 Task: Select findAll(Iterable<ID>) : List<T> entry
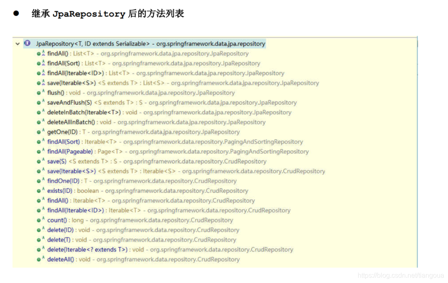pos(166,73)
